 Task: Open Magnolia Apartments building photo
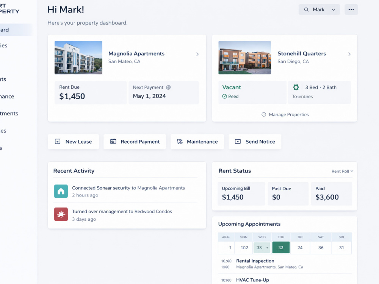(x=78, y=58)
